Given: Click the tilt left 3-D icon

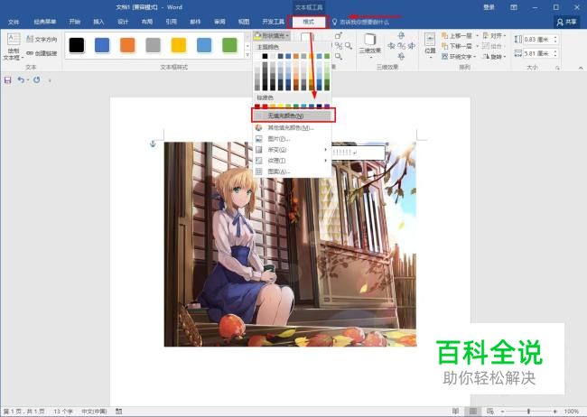Looking at the screenshot, I should 391,46.
